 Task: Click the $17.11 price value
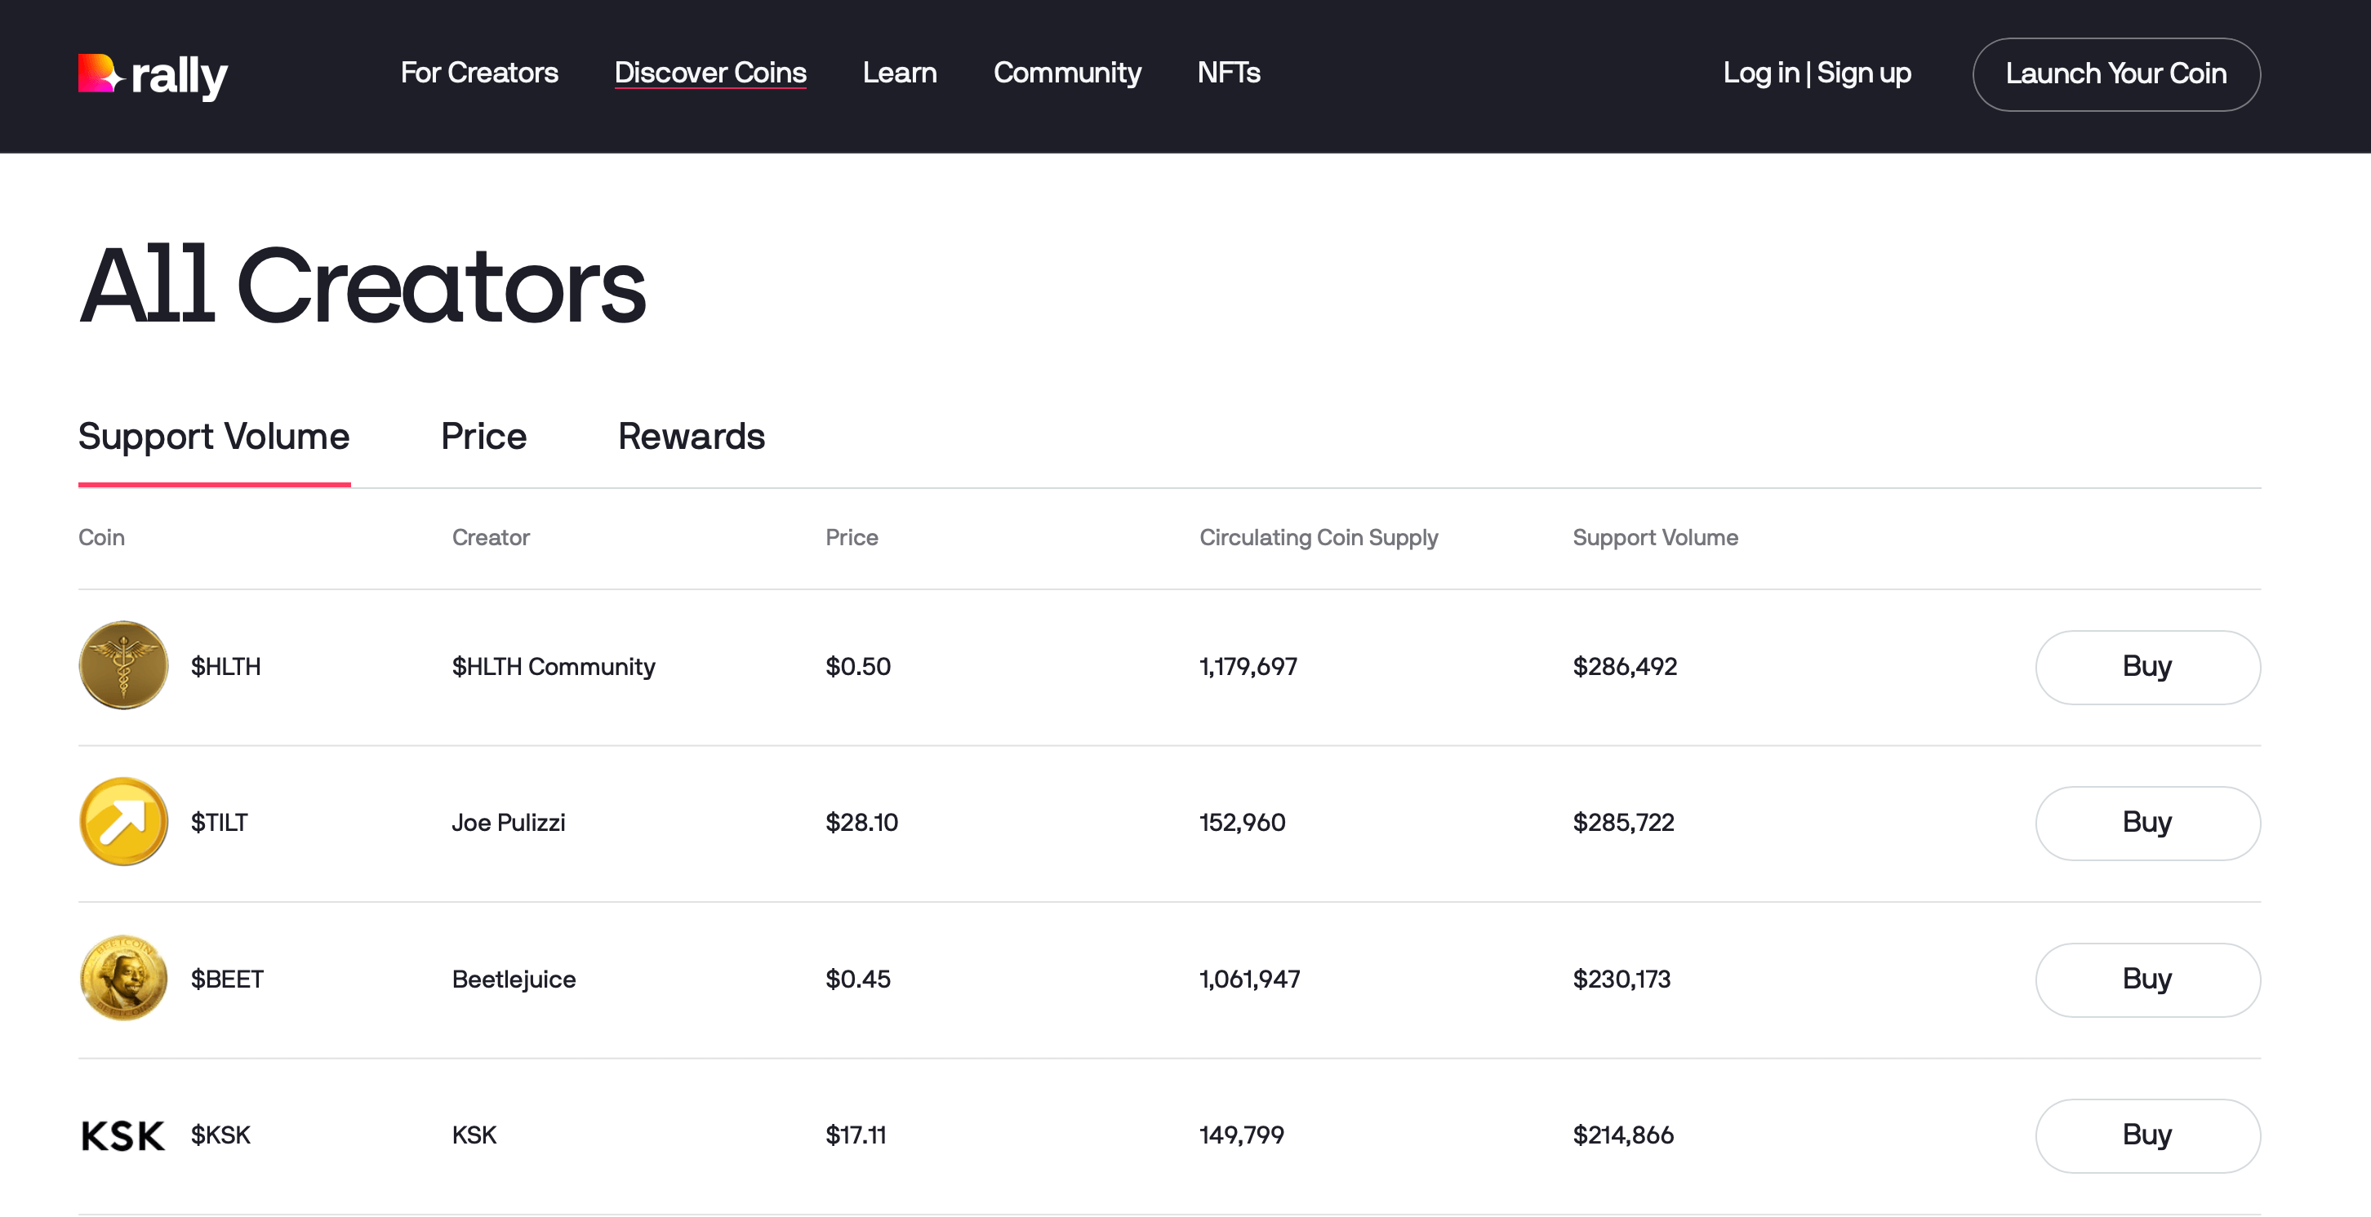click(x=855, y=1135)
